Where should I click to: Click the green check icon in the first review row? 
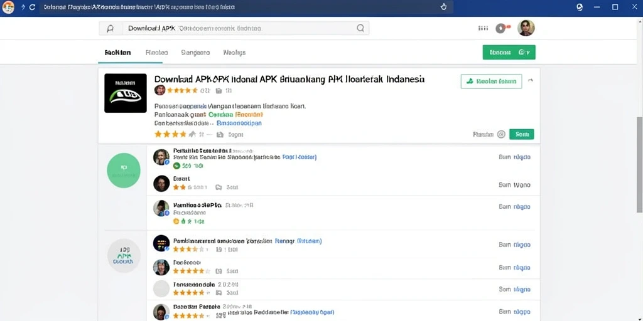(x=176, y=166)
